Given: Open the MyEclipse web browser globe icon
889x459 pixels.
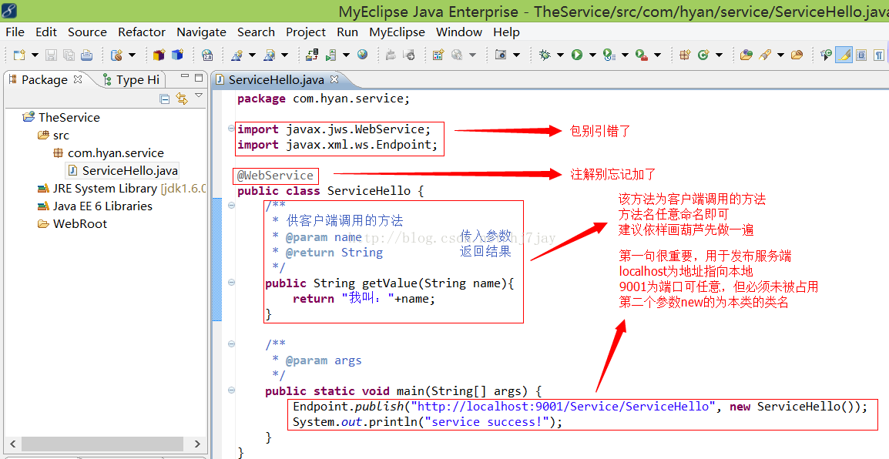Looking at the screenshot, I should [x=362, y=55].
